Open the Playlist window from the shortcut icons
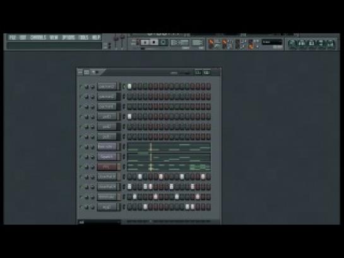The width and height of the screenshot is (344, 258). tap(292, 43)
